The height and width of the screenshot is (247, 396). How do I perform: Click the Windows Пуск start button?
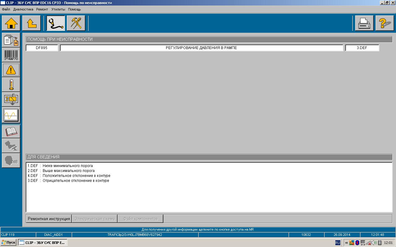pyautogui.click(x=8, y=243)
